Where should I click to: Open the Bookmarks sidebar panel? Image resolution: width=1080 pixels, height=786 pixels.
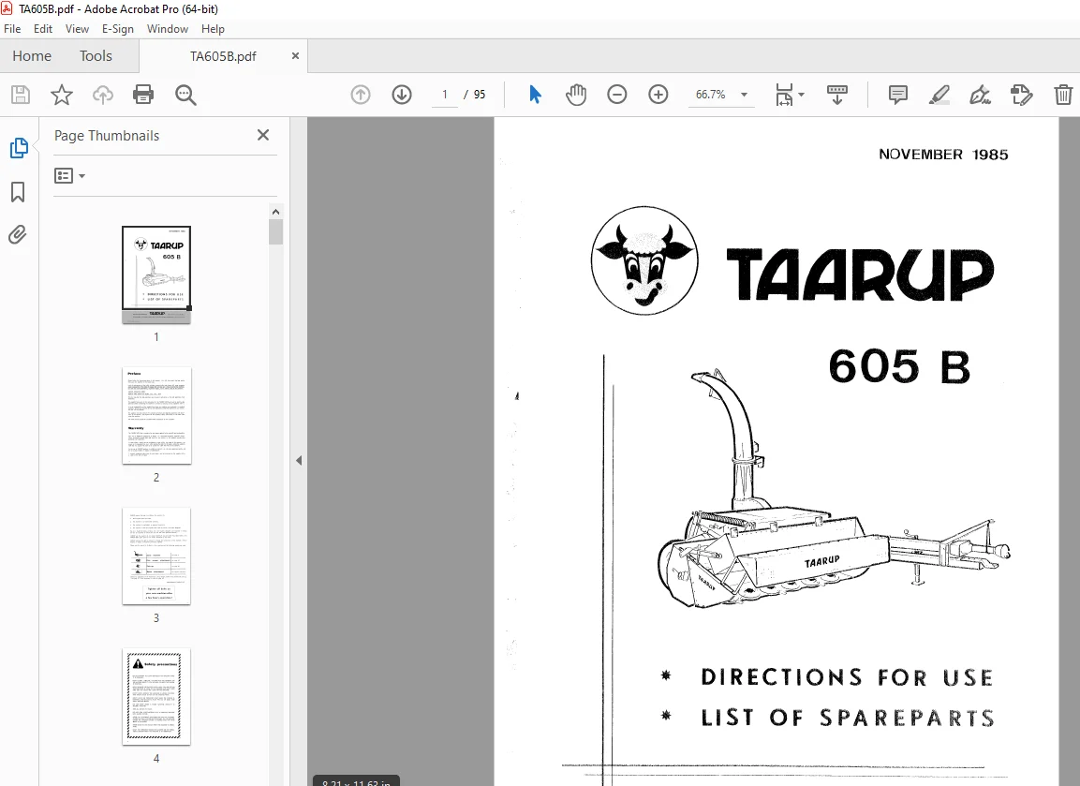pyautogui.click(x=18, y=191)
